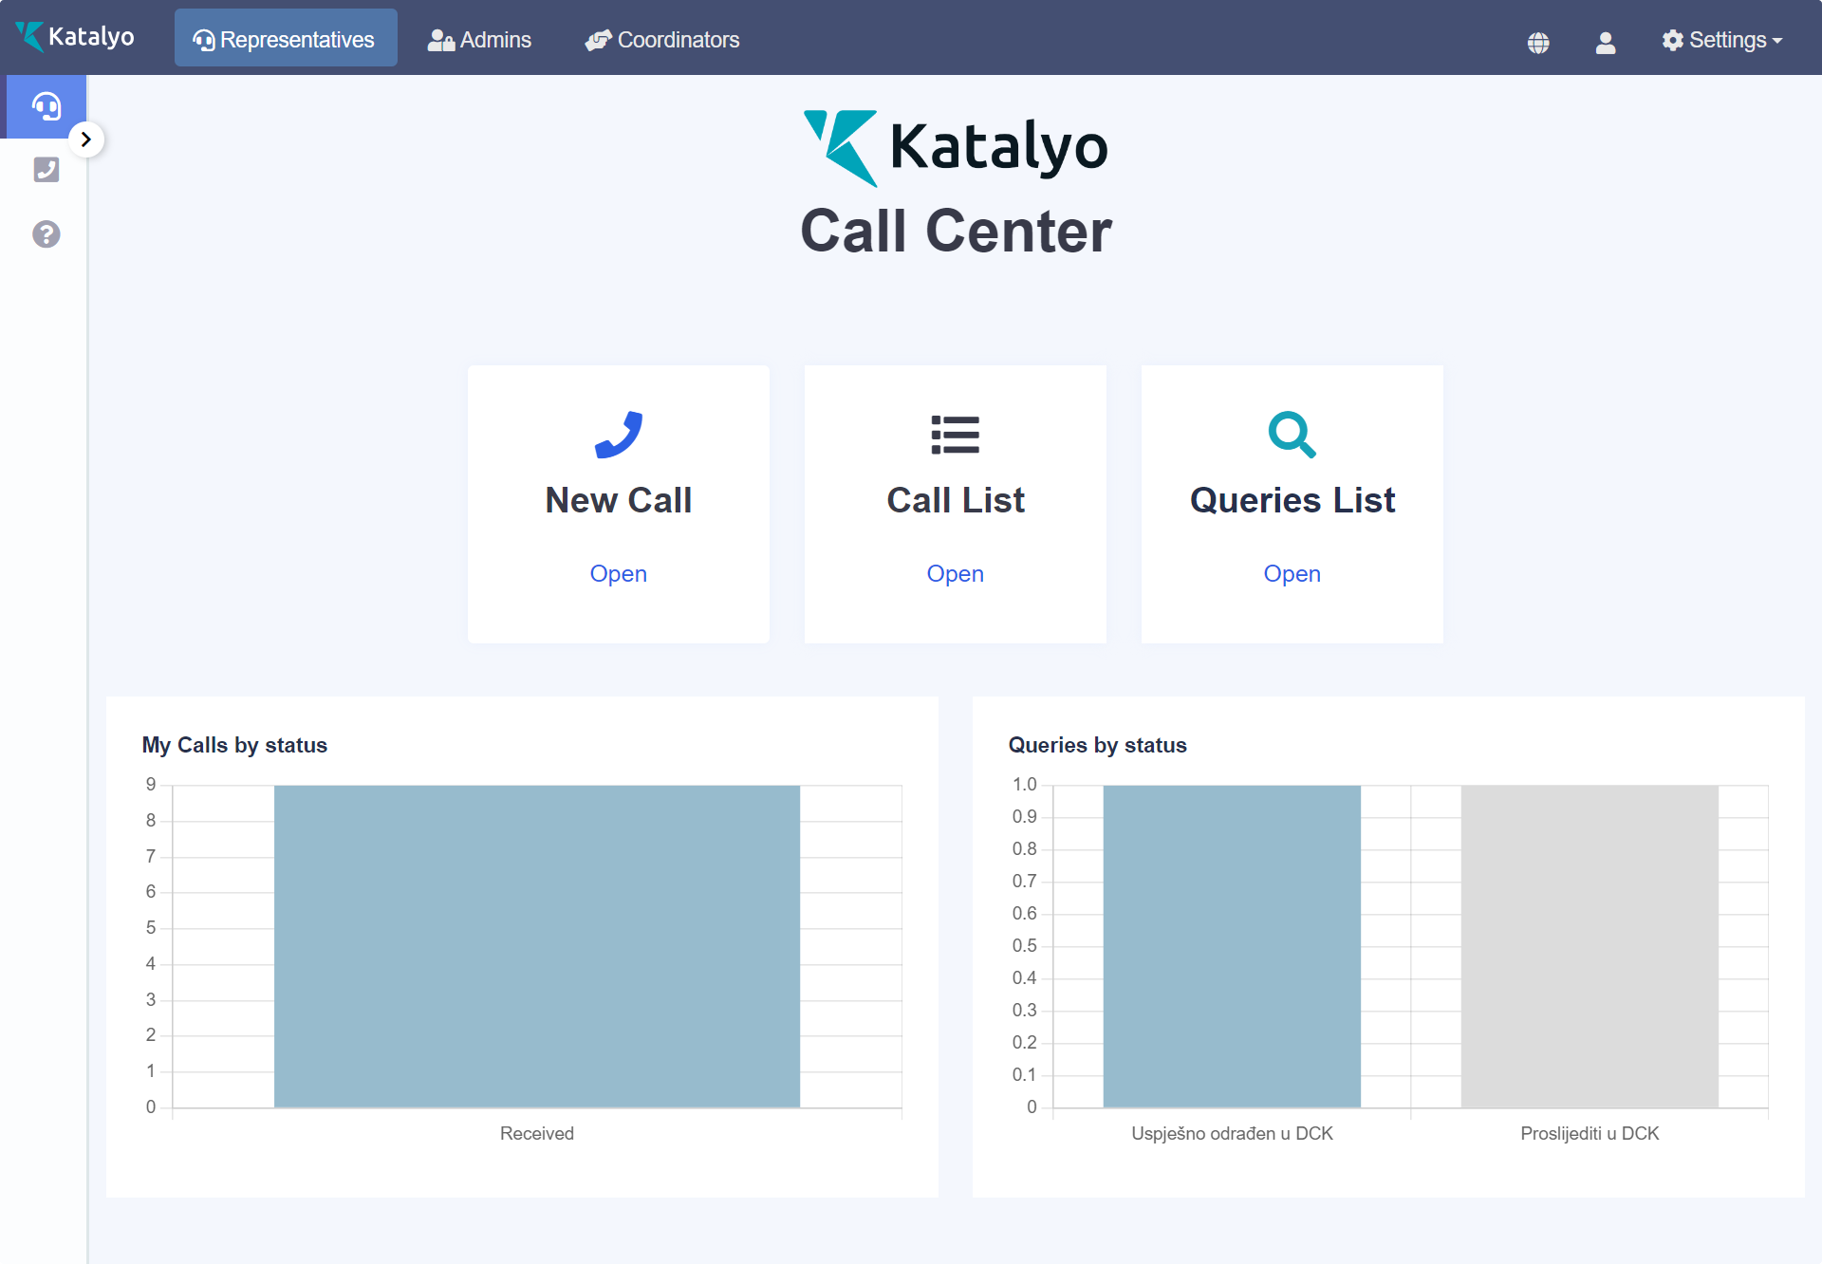Viewport: 1822px width, 1264px height.
Task: Click the headset icon in the left sidebar
Action: coord(46,106)
